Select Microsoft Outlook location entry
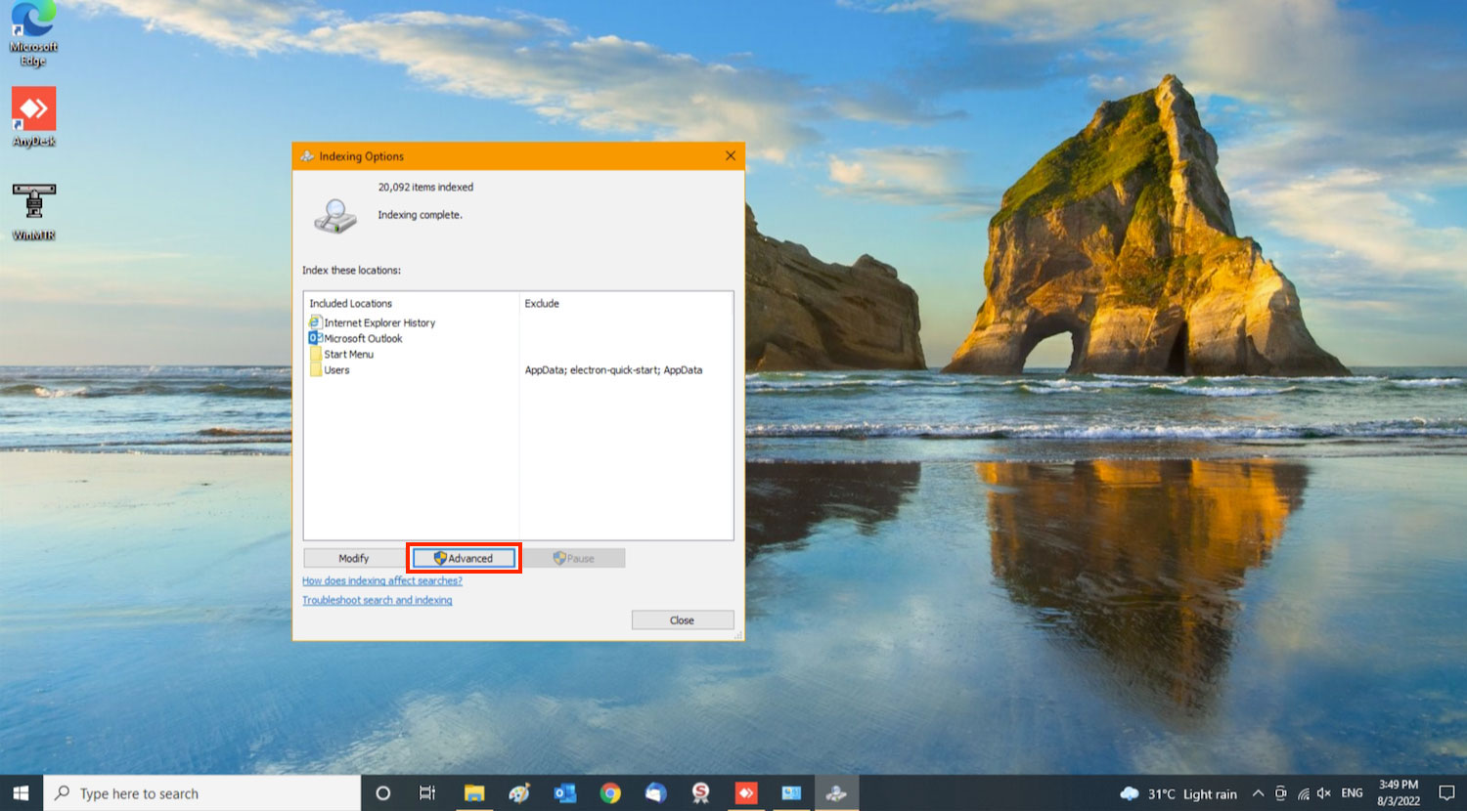 click(362, 338)
